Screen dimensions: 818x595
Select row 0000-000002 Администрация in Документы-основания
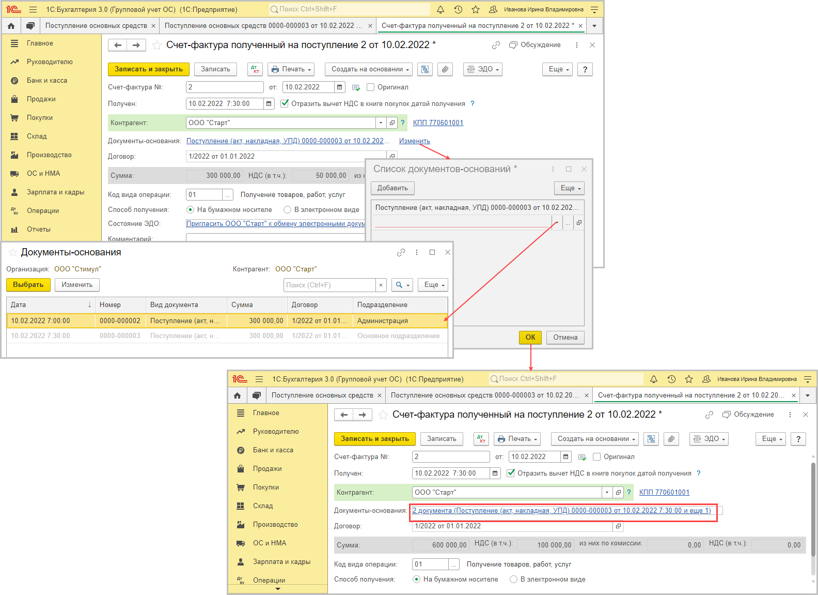(x=227, y=321)
